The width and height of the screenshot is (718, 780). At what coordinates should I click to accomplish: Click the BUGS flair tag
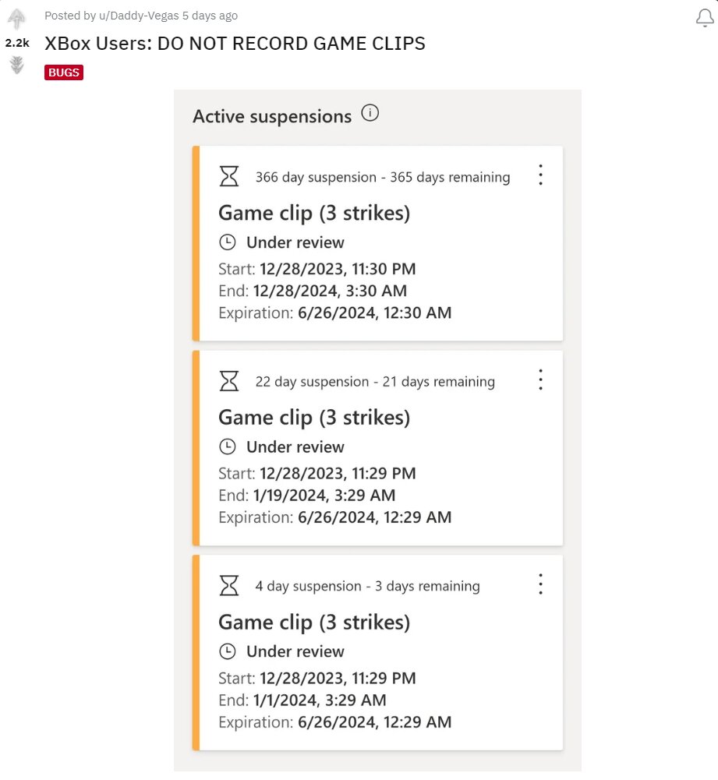point(64,72)
